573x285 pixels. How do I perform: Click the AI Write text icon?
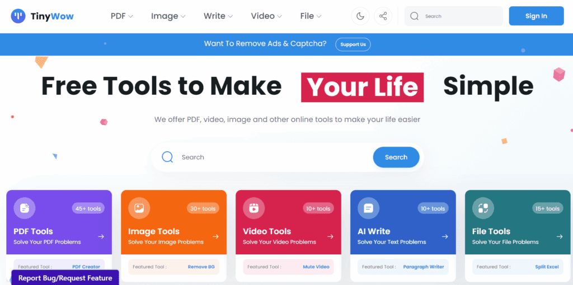click(x=369, y=208)
